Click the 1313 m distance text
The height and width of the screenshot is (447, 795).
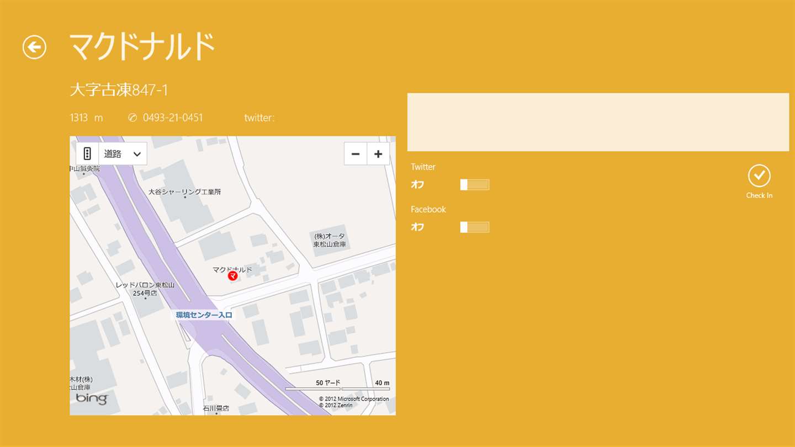tap(86, 118)
